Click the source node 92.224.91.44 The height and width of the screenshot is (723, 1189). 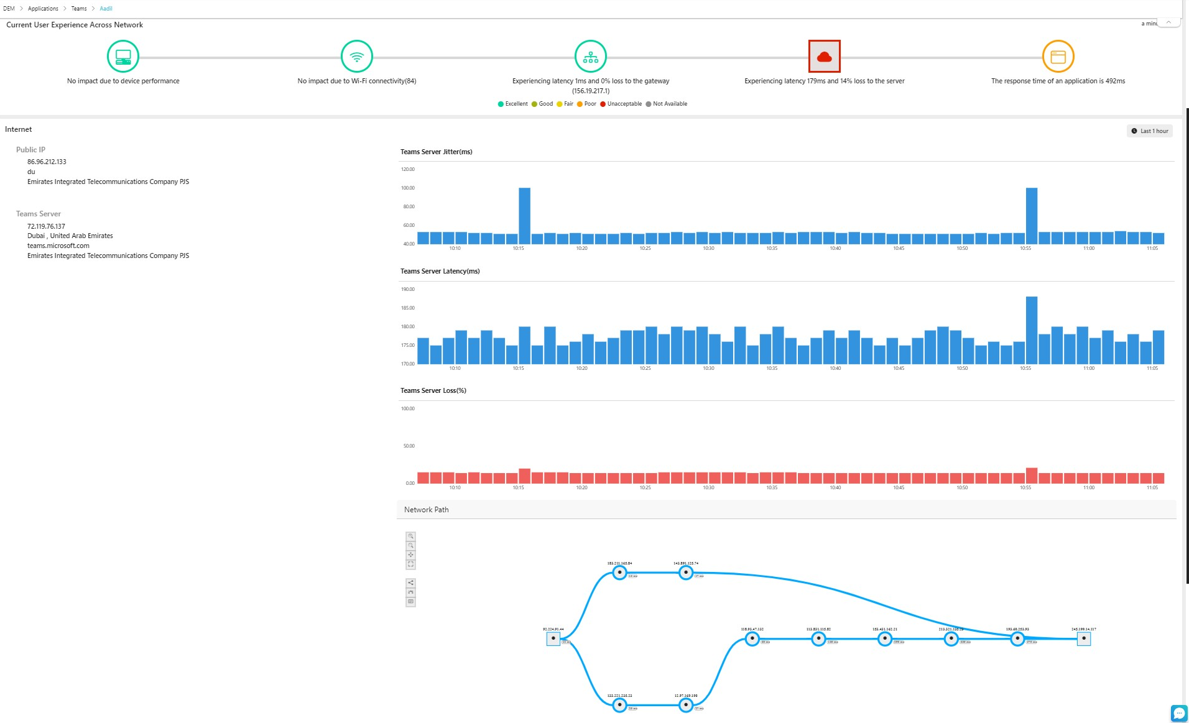[x=553, y=638]
